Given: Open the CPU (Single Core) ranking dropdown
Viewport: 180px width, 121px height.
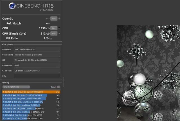Looking at the screenshot, I should coord(16,87).
